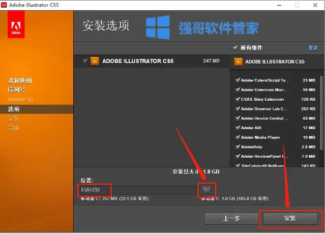Click the Ai icon in the components panel header
The height and width of the screenshot is (234, 325).
click(x=239, y=62)
